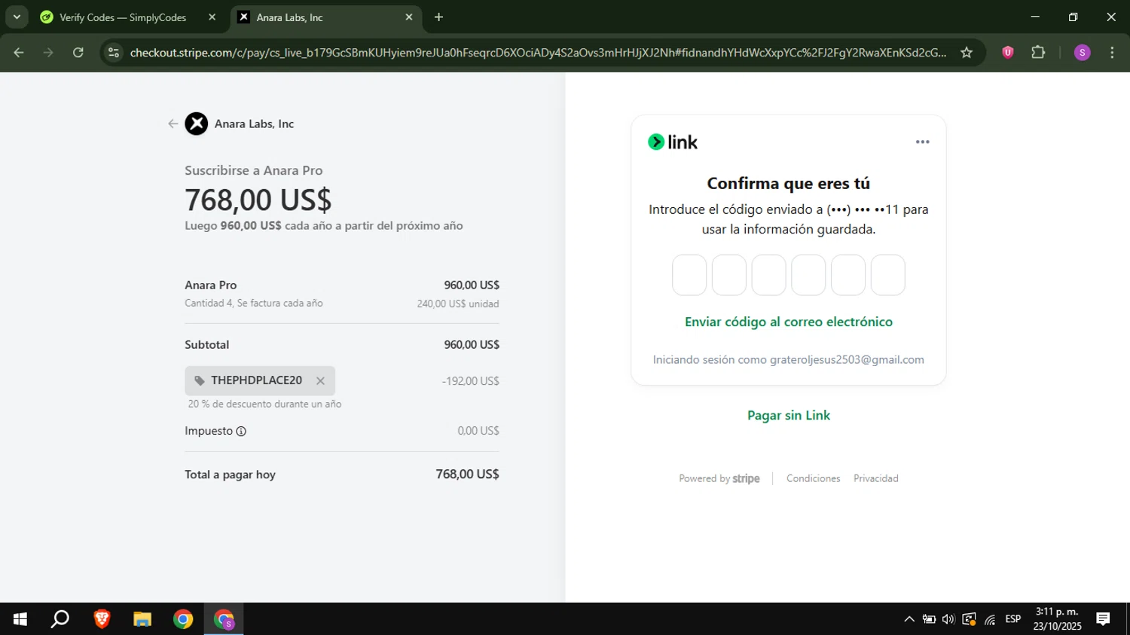Click the Powered by stripe link
This screenshot has height=635, width=1130.
click(719, 478)
